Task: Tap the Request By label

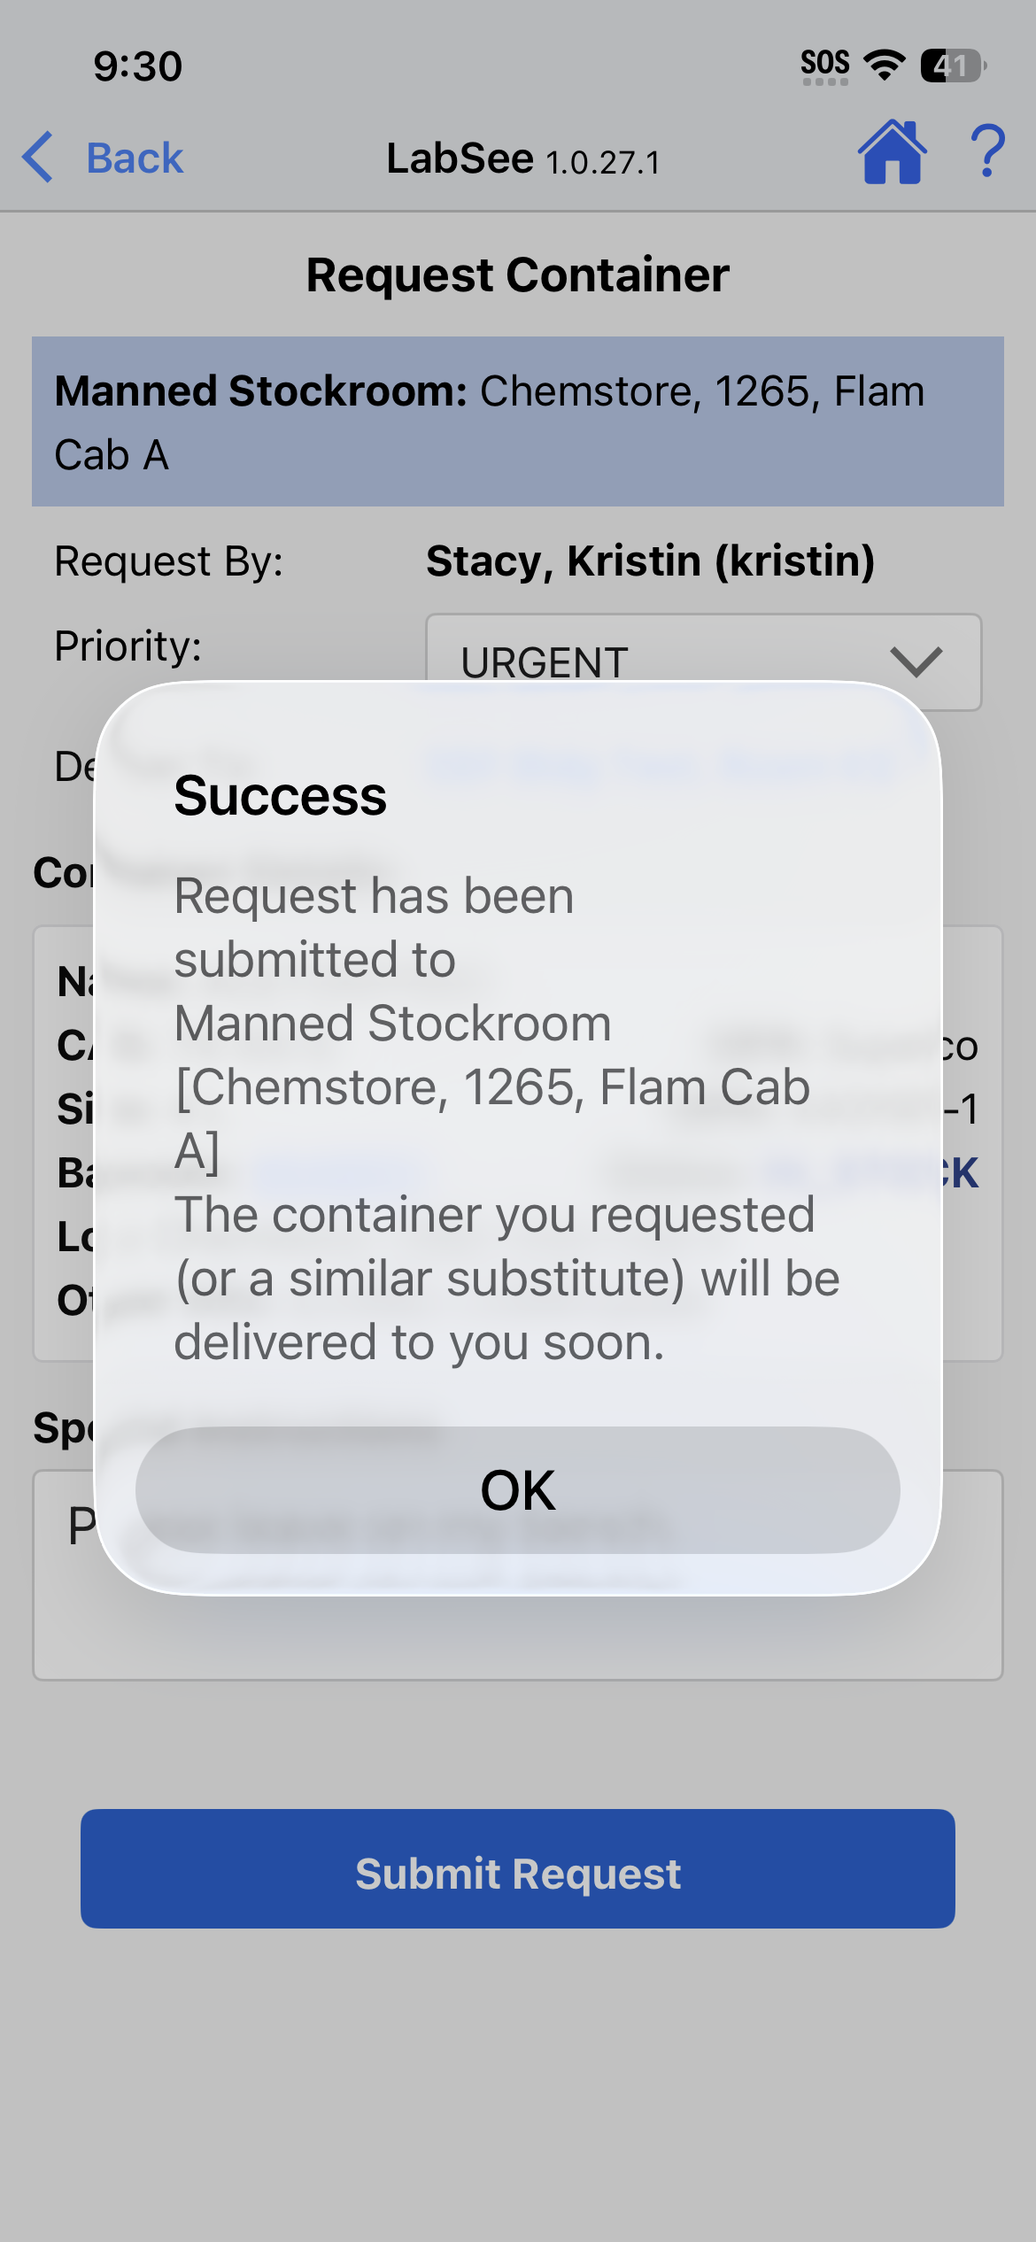Action: pyautogui.click(x=168, y=561)
